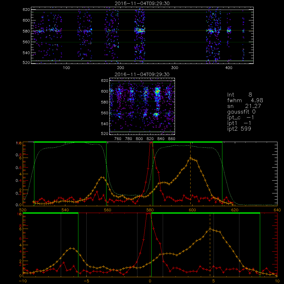Click the orange secondary peak near 558 in profile plot
The width and height of the screenshot is (284, 284).
(102, 177)
